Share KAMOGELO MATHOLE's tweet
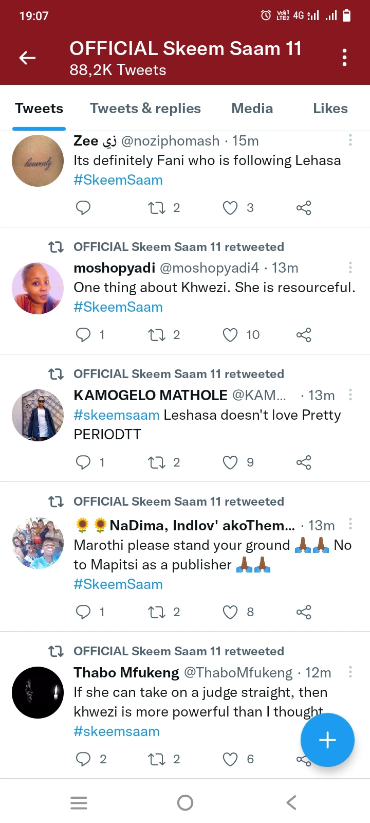 [x=304, y=462]
